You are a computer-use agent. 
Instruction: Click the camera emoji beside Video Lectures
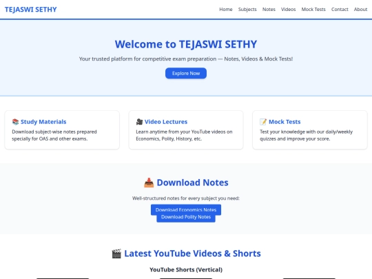(139, 122)
